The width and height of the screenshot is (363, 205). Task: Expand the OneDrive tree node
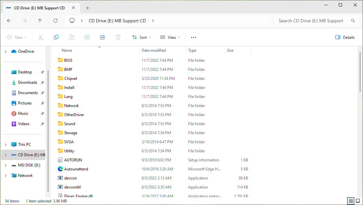point(5,51)
